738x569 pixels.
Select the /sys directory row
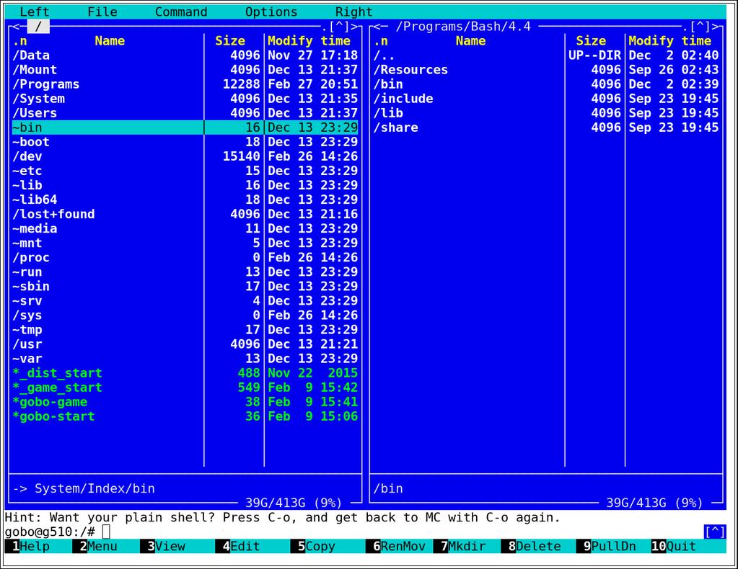(185, 315)
